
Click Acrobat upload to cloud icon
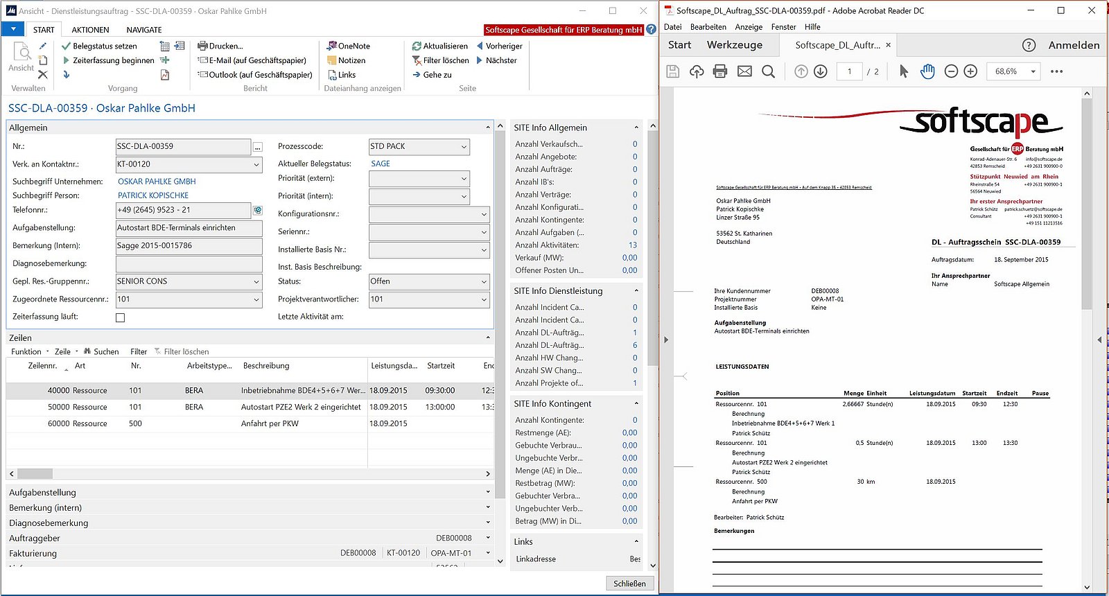tap(697, 71)
